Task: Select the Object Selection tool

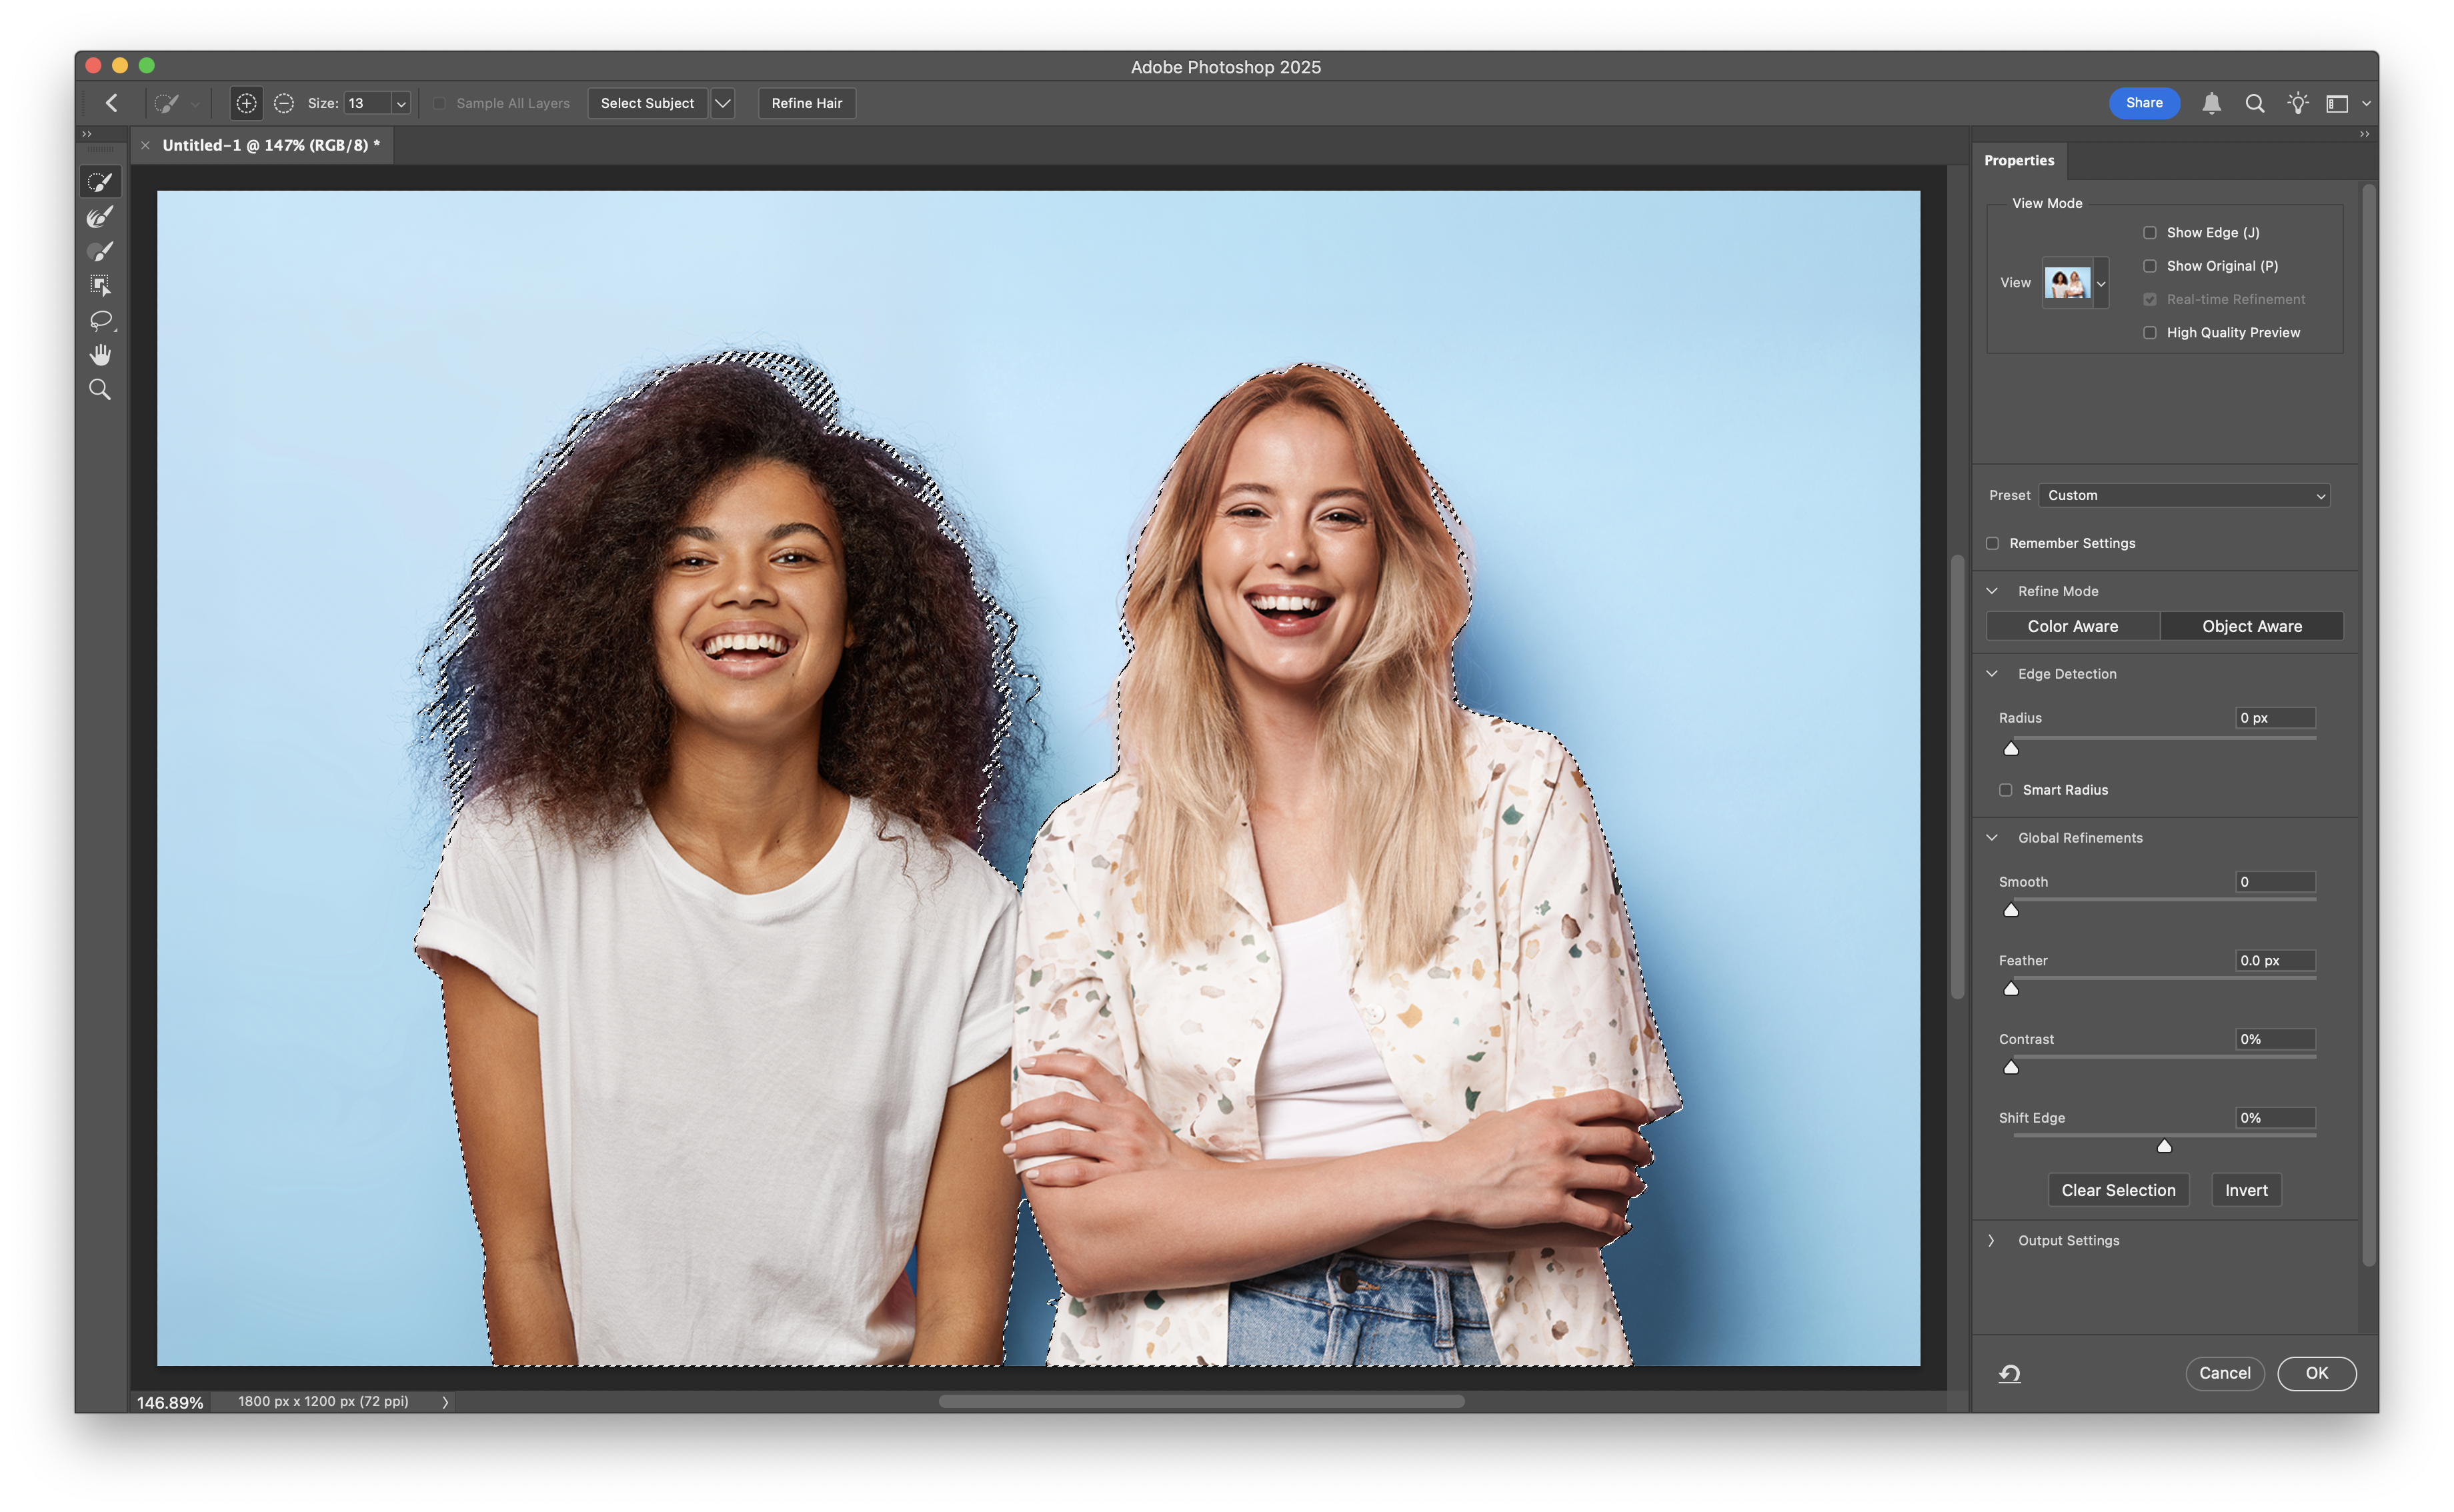Action: pyautogui.click(x=100, y=286)
